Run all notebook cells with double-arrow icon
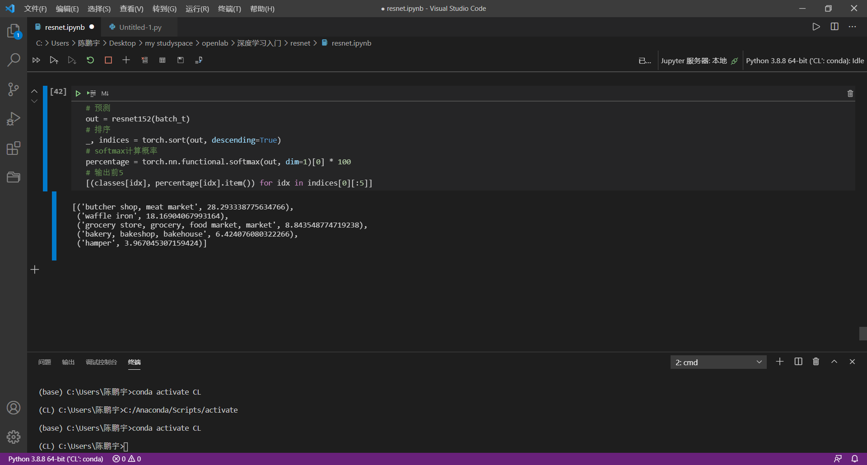Image resolution: width=867 pixels, height=465 pixels. coord(36,60)
